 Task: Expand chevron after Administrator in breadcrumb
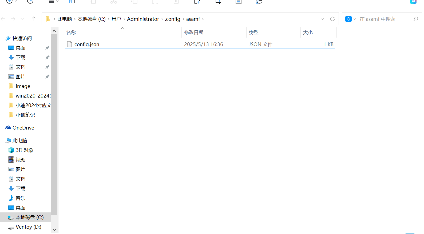pos(162,19)
